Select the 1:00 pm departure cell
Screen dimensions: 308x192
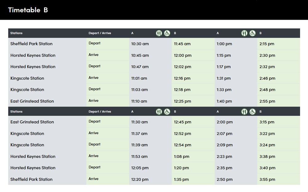click(224, 44)
